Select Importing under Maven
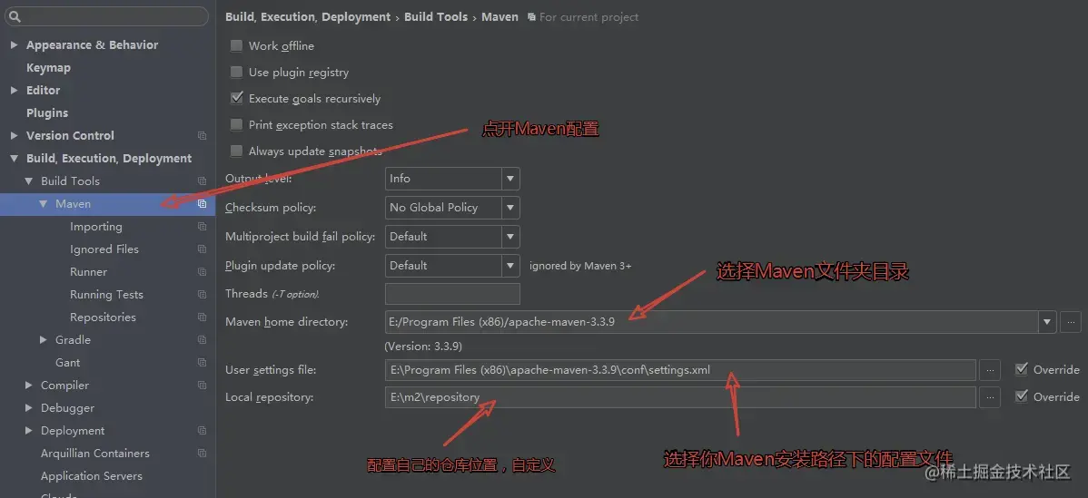1088x498 pixels. tap(95, 227)
